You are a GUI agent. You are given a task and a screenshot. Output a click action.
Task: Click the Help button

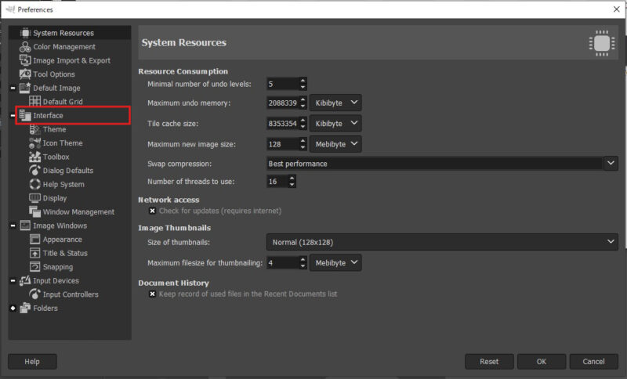point(32,362)
